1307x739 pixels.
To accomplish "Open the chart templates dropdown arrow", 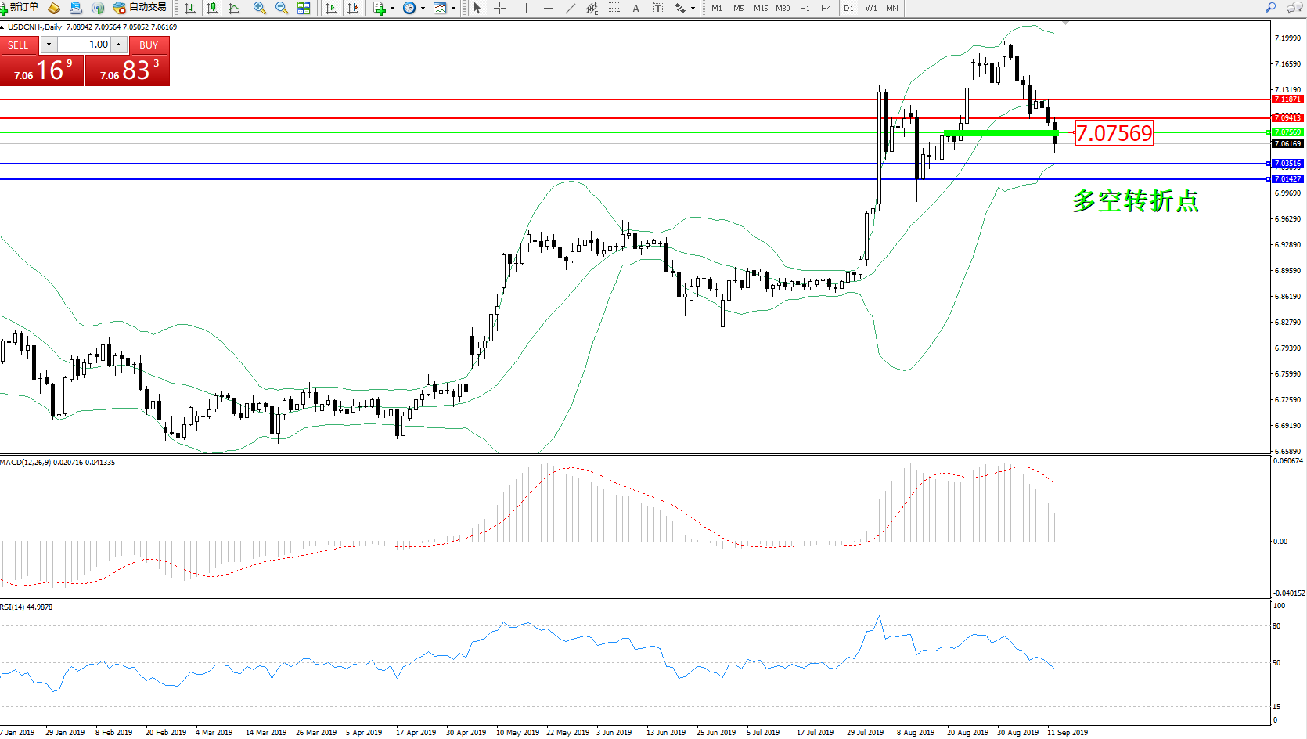I will click(454, 8).
